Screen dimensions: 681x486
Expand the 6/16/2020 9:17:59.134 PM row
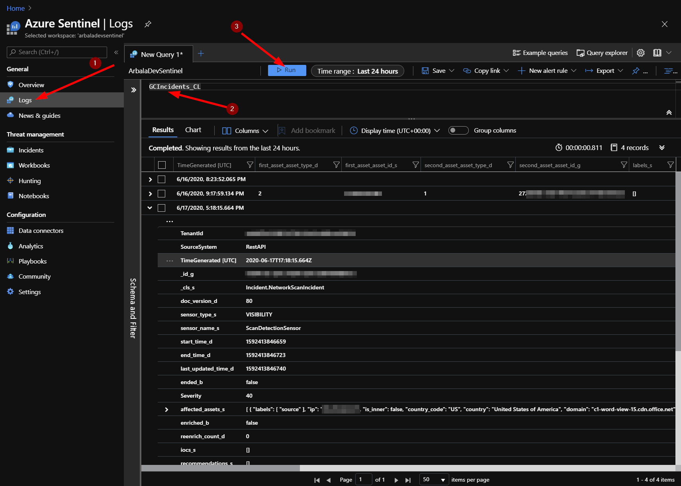150,194
